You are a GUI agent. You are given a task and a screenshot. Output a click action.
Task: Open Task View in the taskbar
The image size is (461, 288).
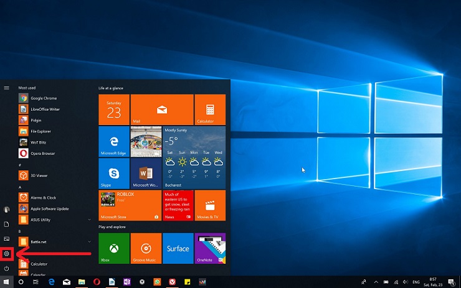36,282
